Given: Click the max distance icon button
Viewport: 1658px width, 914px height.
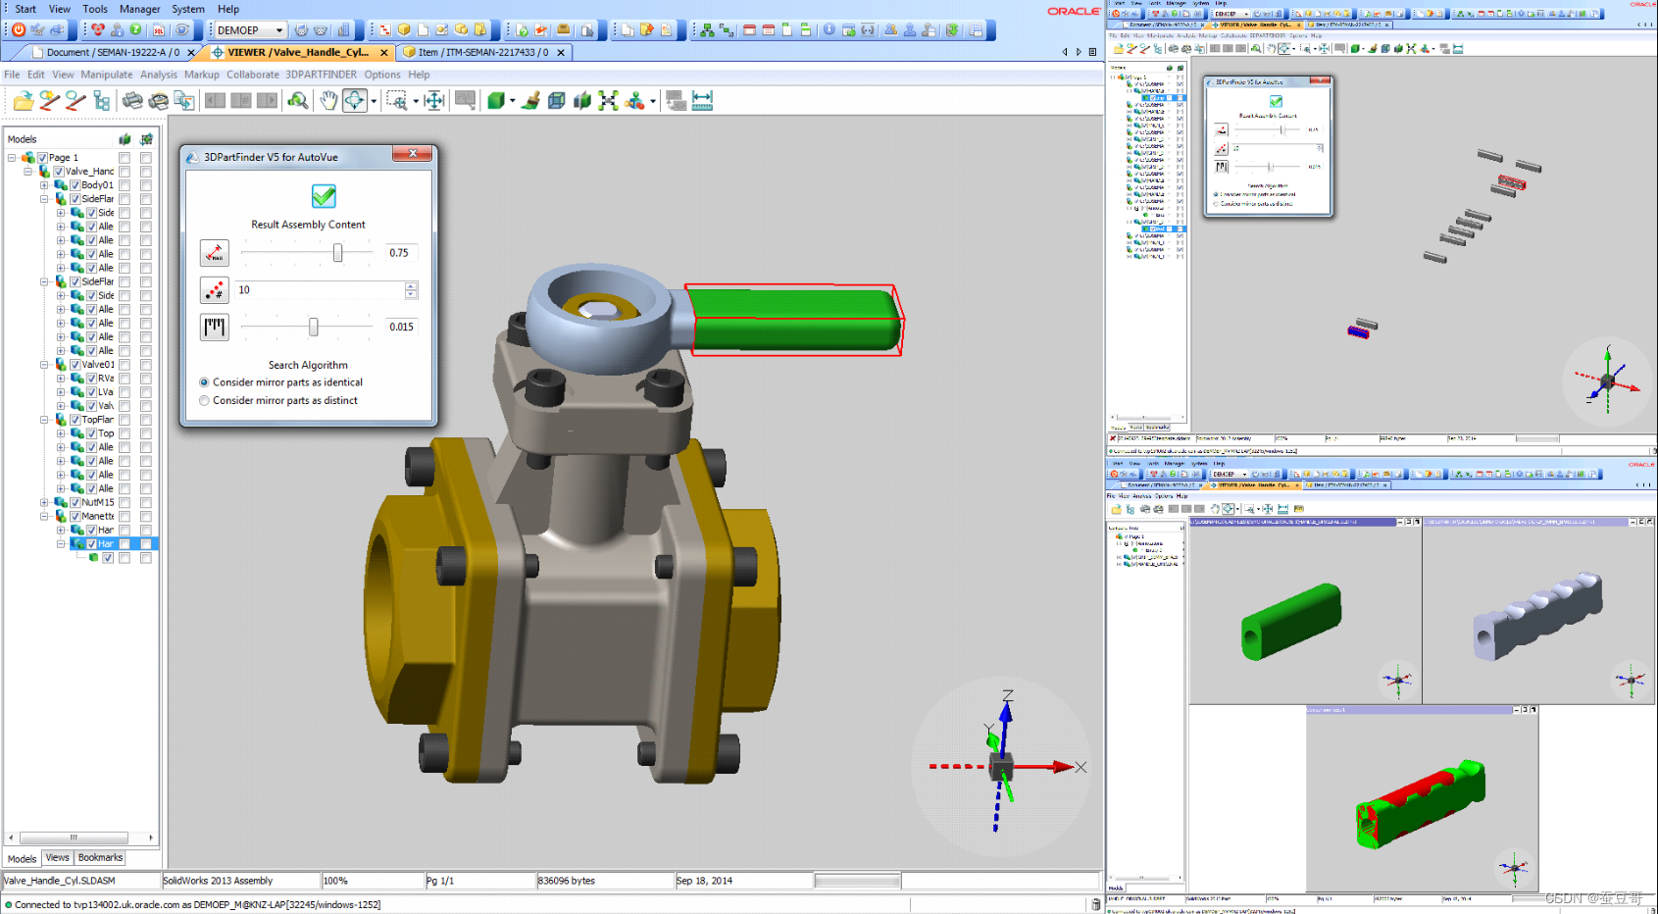Looking at the screenshot, I should pos(215,253).
